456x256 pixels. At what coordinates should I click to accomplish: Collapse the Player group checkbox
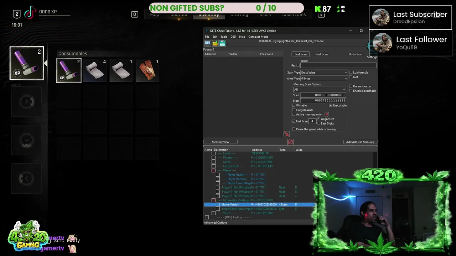tap(213, 170)
